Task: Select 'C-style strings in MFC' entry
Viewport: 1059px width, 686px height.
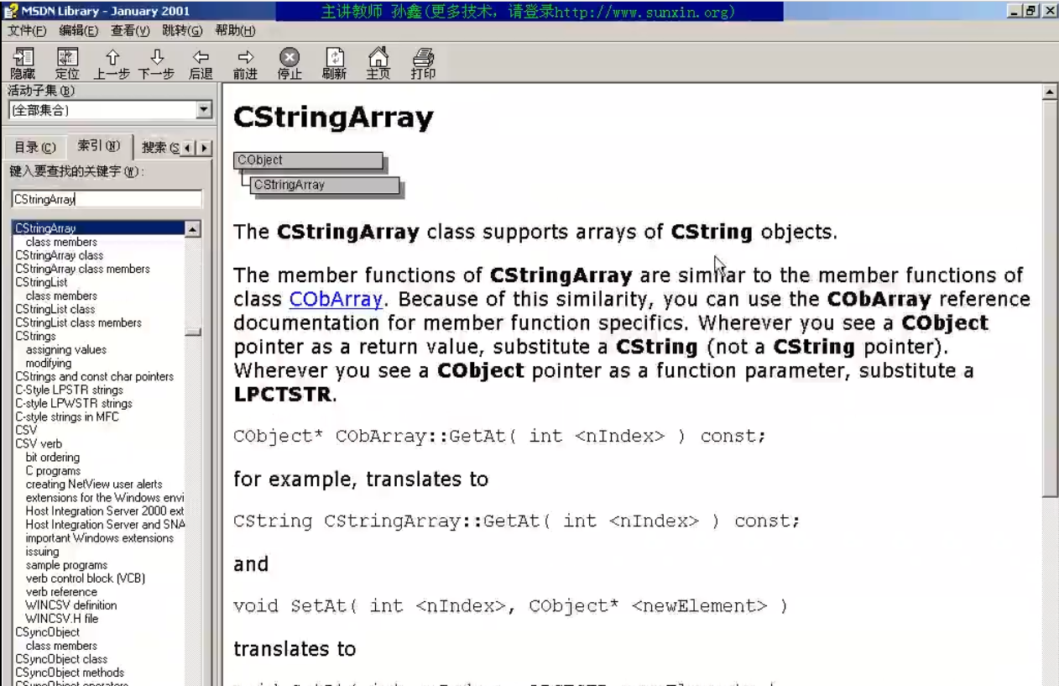Action: click(67, 416)
